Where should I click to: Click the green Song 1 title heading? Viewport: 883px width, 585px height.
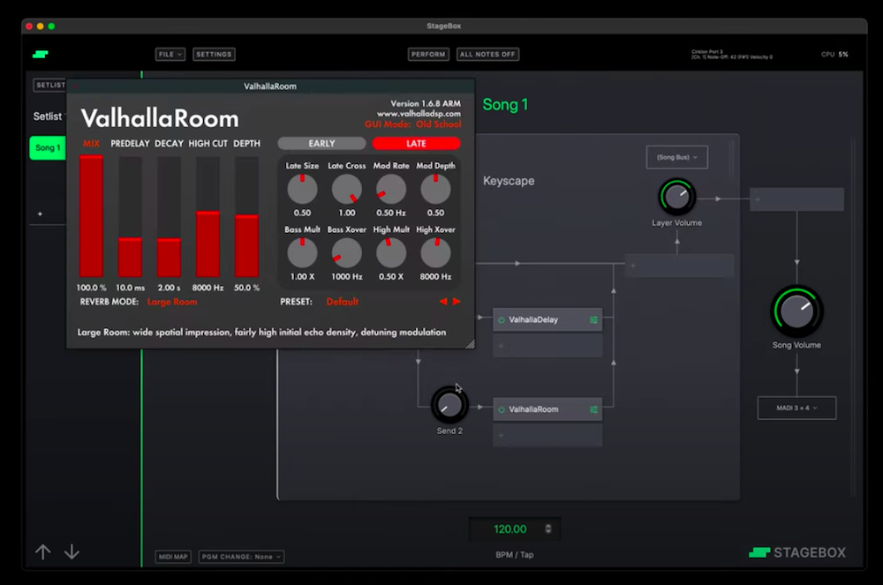pyautogui.click(x=505, y=105)
